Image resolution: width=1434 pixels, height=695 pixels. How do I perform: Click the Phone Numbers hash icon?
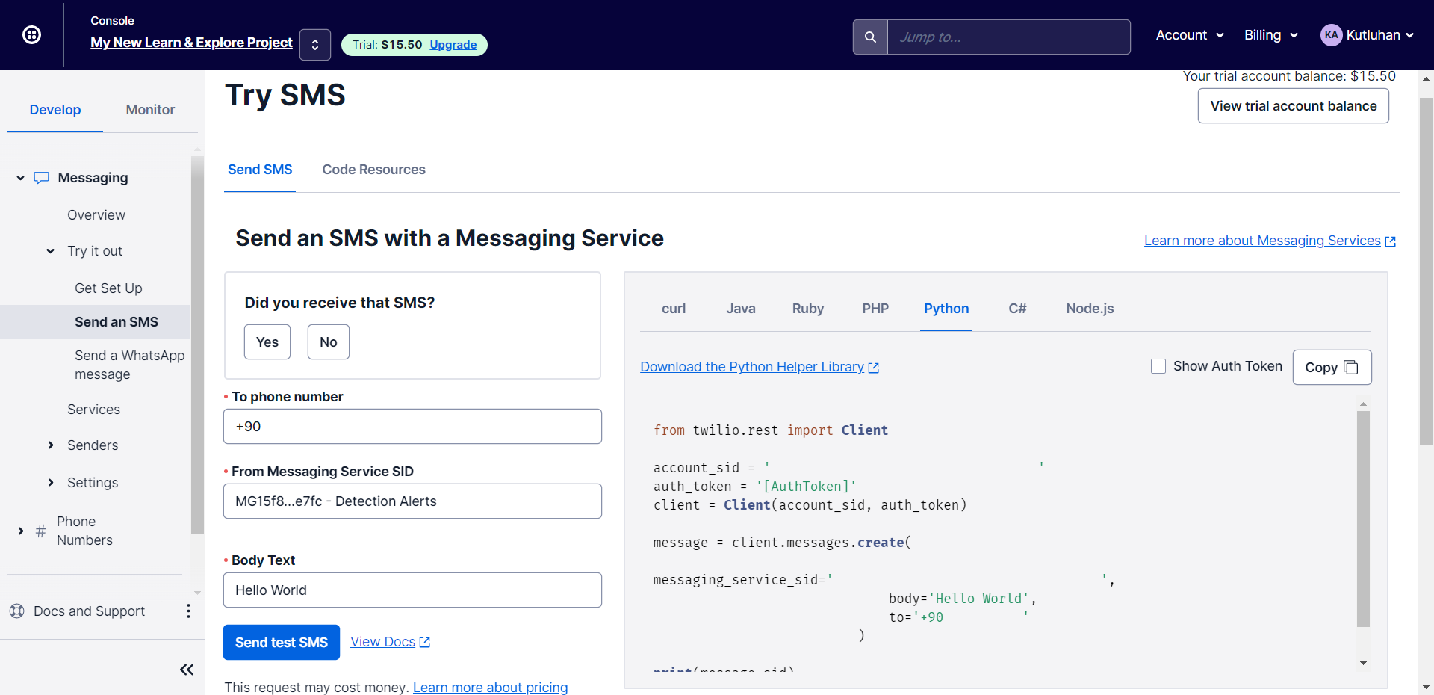pos(40,531)
